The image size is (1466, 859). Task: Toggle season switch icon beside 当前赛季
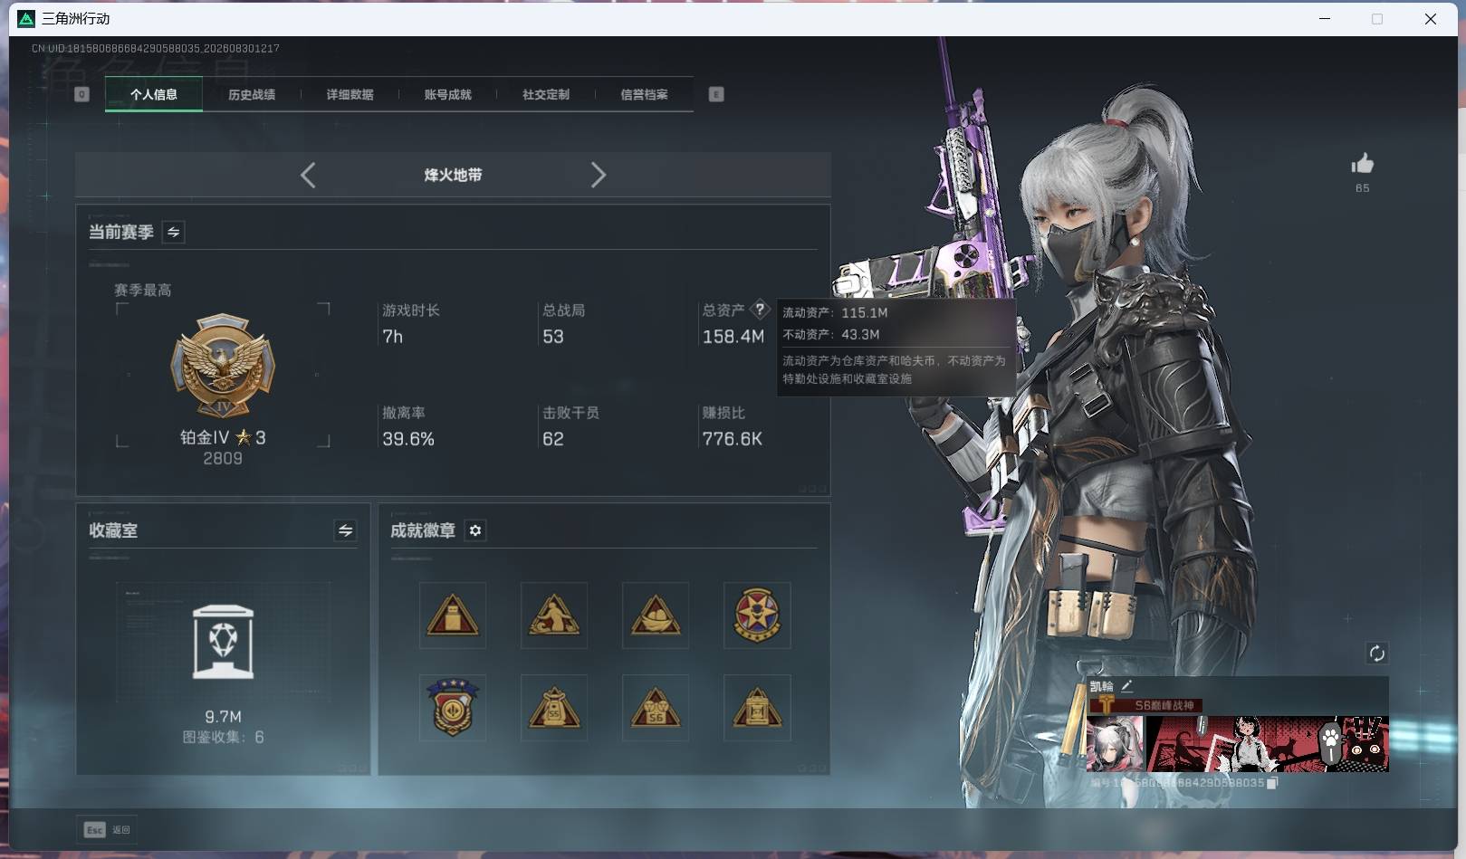click(173, 232)
